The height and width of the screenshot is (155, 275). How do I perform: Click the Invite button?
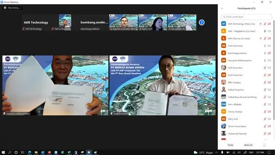tap(230, 145)
